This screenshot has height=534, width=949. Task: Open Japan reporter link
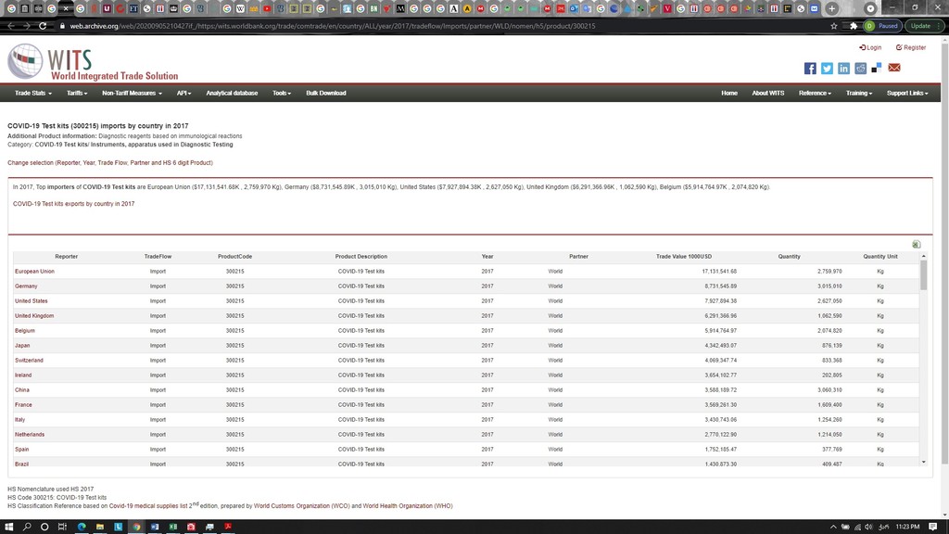[22, 346]
